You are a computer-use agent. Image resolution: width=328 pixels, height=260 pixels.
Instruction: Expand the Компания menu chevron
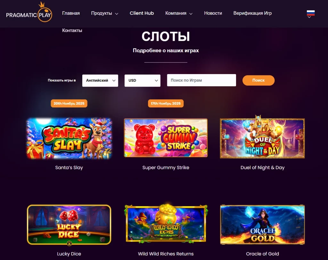tap(191, 13)
